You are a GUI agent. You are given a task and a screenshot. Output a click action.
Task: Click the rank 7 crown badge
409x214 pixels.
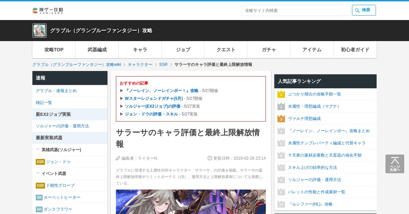[281, 167]
